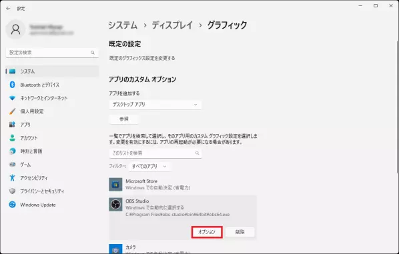Select the Microsoft Store app entry

point(183,185)
